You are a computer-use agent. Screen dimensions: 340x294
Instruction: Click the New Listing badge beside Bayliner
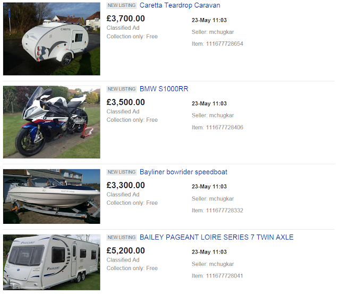coord(122,172)
